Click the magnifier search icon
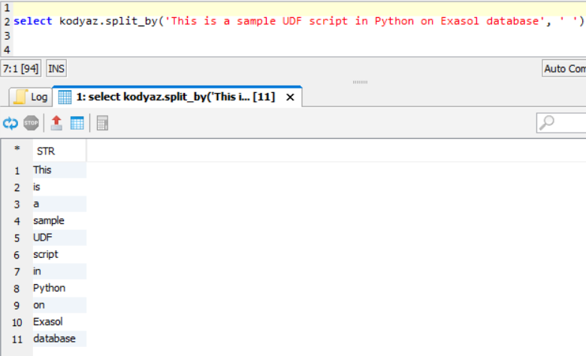 coord(547,123)
